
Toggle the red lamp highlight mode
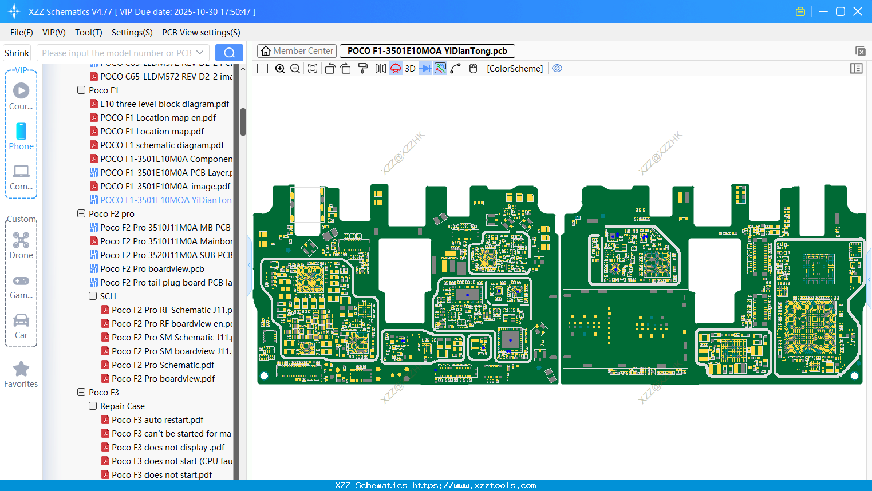(396, 68)
